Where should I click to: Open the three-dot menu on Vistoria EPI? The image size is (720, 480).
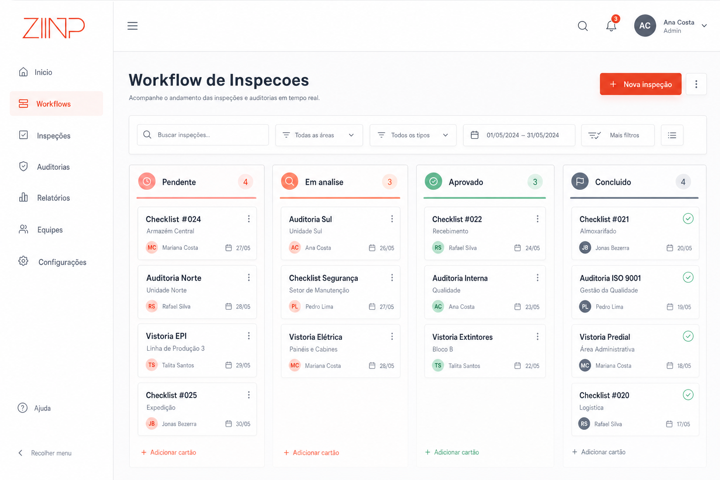pyautogui.click(x=249, y=336)
